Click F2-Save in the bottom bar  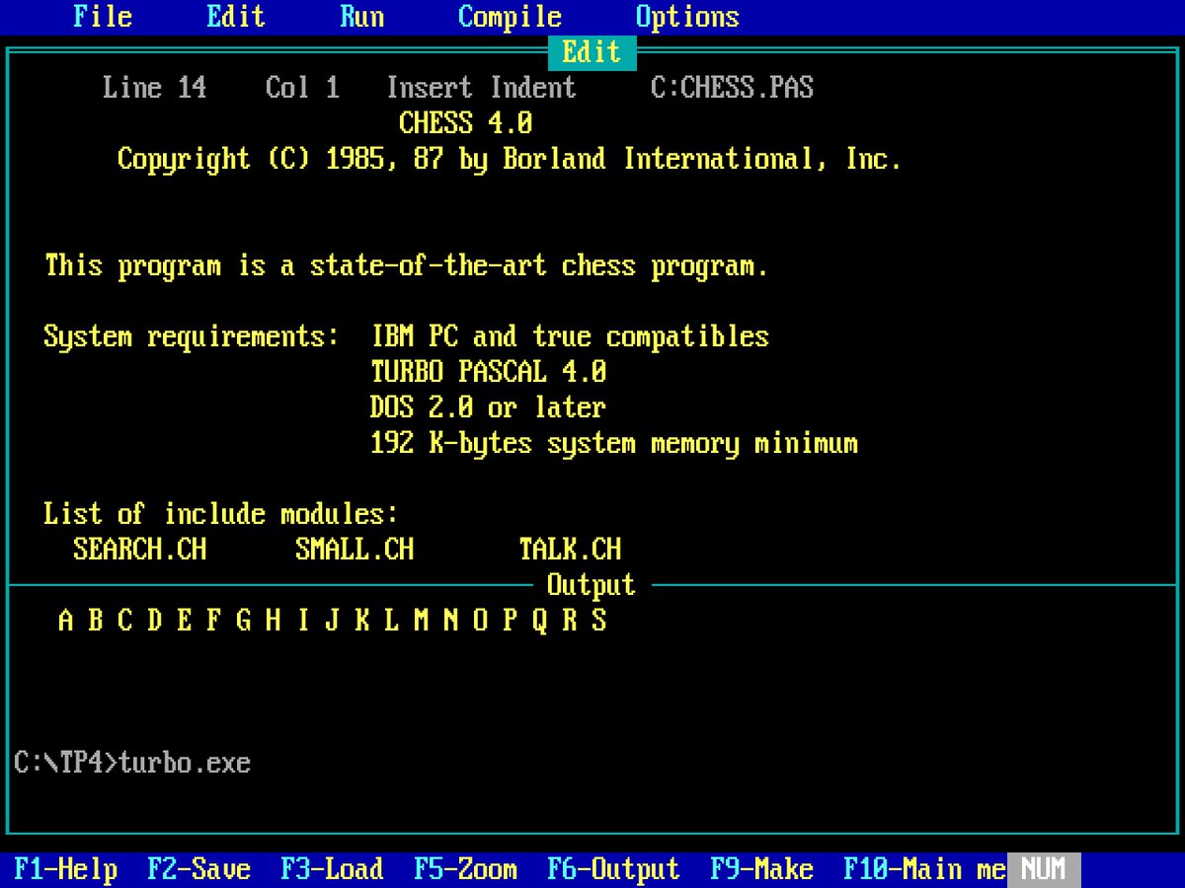[199, 869]
